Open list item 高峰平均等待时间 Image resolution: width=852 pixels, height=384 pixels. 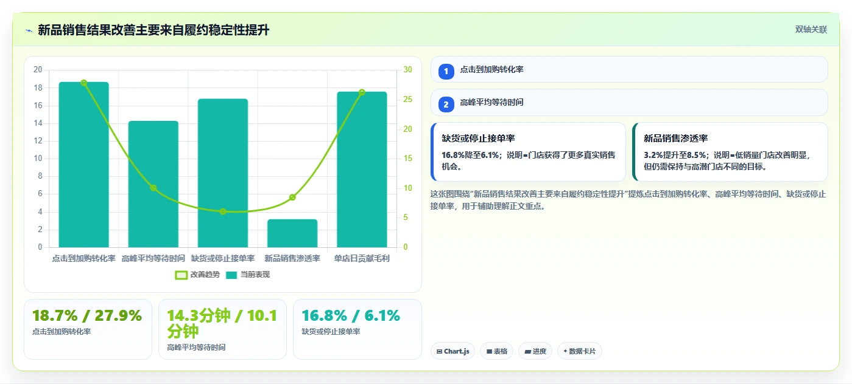coord(629,102)
